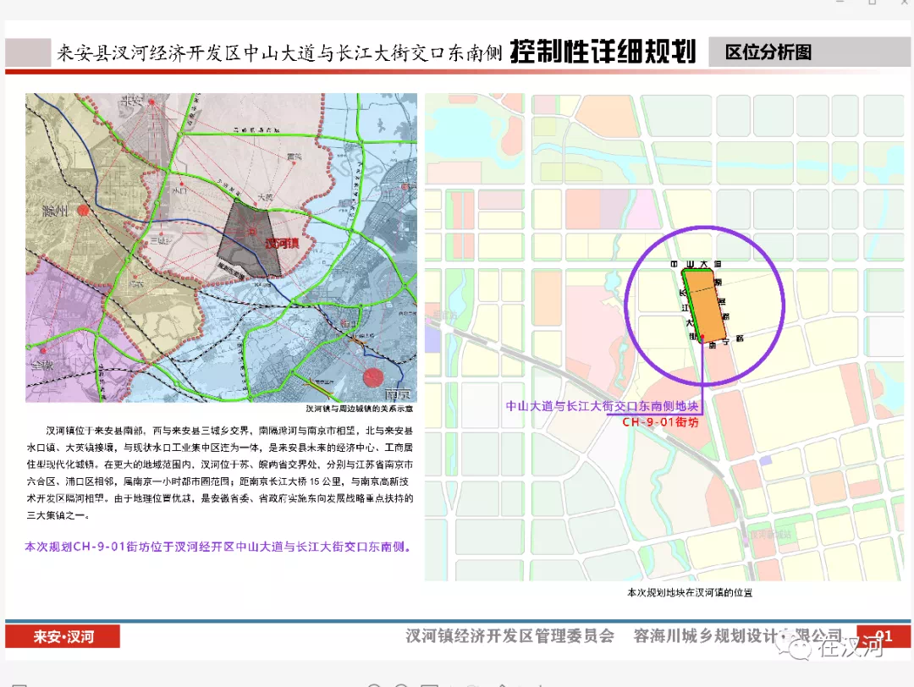Select footer text '容海川城乡规划设计有限公司'

point(738,635)
